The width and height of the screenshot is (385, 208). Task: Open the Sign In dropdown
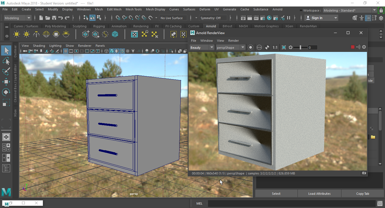pyautogui.click(x=321, y=18)
